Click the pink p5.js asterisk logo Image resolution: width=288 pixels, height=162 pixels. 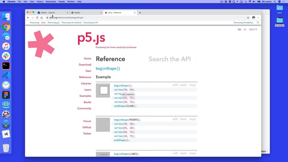41,44
